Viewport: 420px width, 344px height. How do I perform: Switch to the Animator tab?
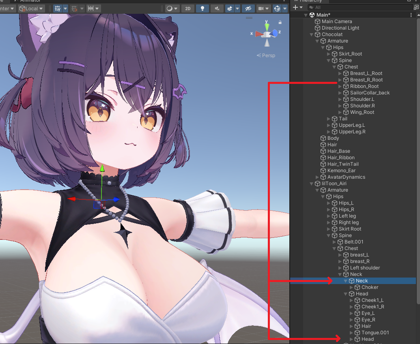tap(30, 1)
